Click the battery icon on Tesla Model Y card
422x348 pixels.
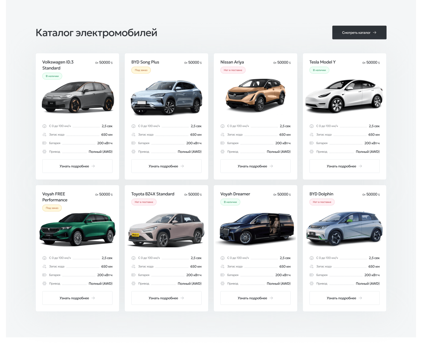(x=312, y=143)
